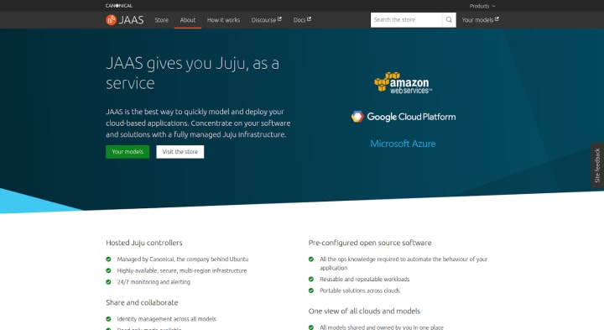
Task: Click Portable solutions across clouds text
Action: [360, 291]
